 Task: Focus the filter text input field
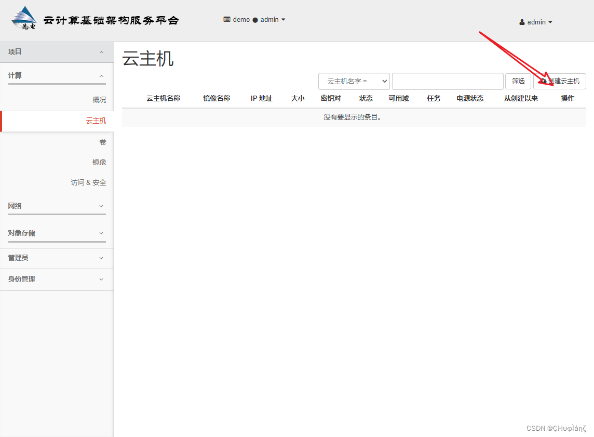point(448,81)
